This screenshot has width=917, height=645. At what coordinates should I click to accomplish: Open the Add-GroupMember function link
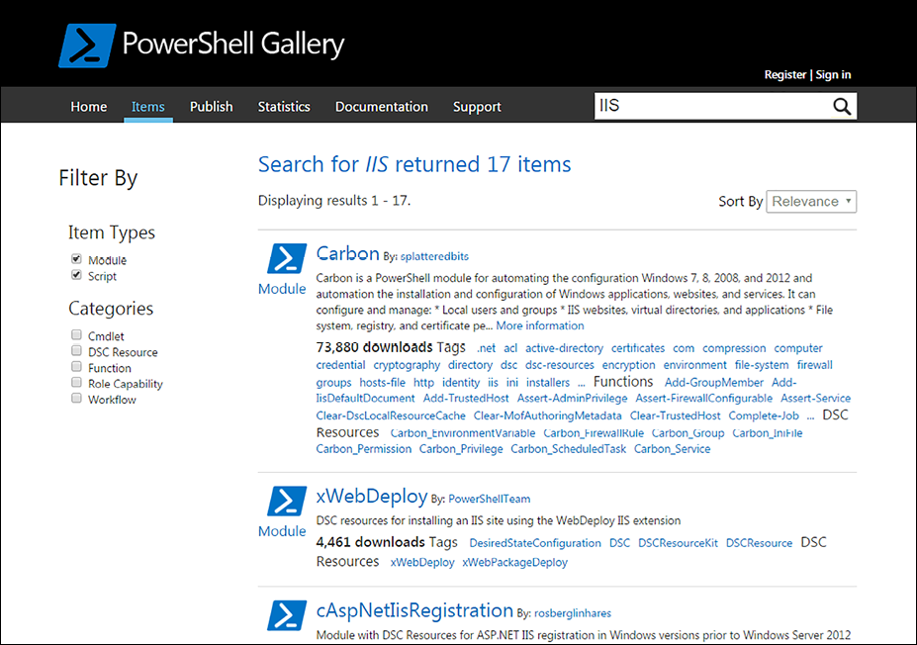click(714, 383)
